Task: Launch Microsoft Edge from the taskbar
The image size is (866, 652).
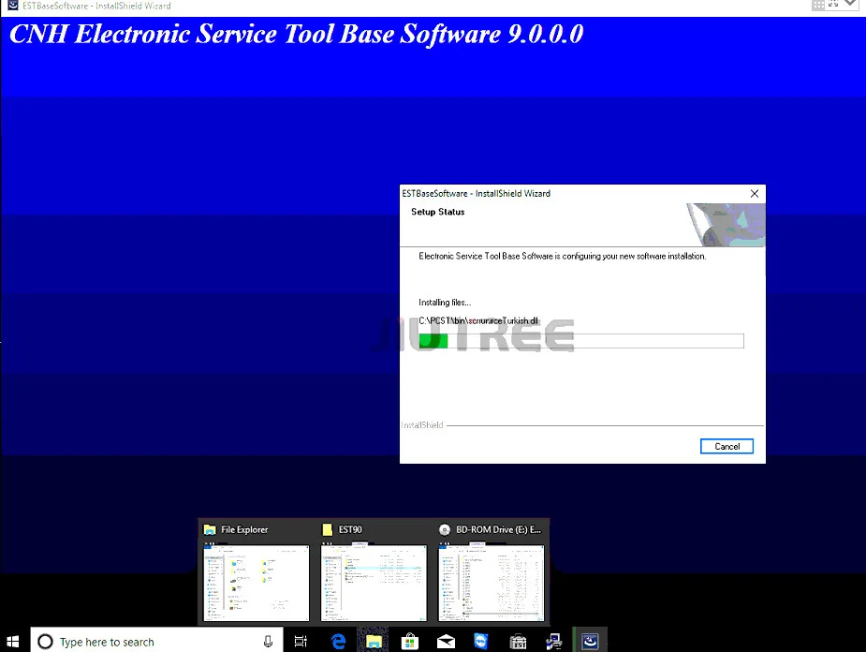Action: [338, 642]
